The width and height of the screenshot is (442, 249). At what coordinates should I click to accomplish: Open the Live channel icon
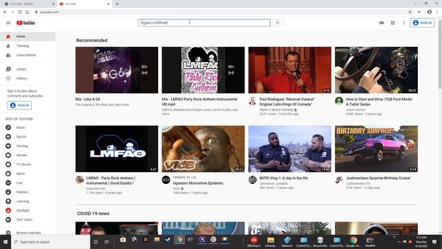click(8, 183)
